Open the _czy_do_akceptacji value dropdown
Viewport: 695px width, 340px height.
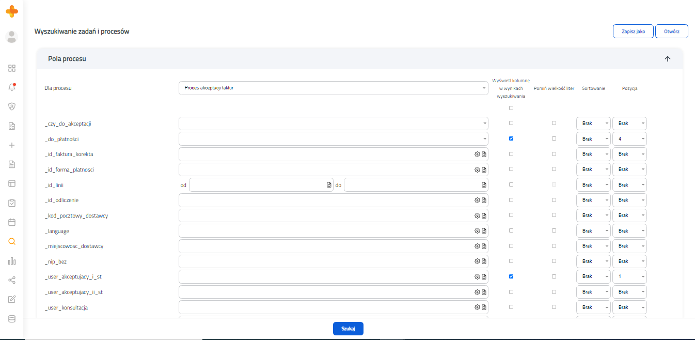coord(333,123)
